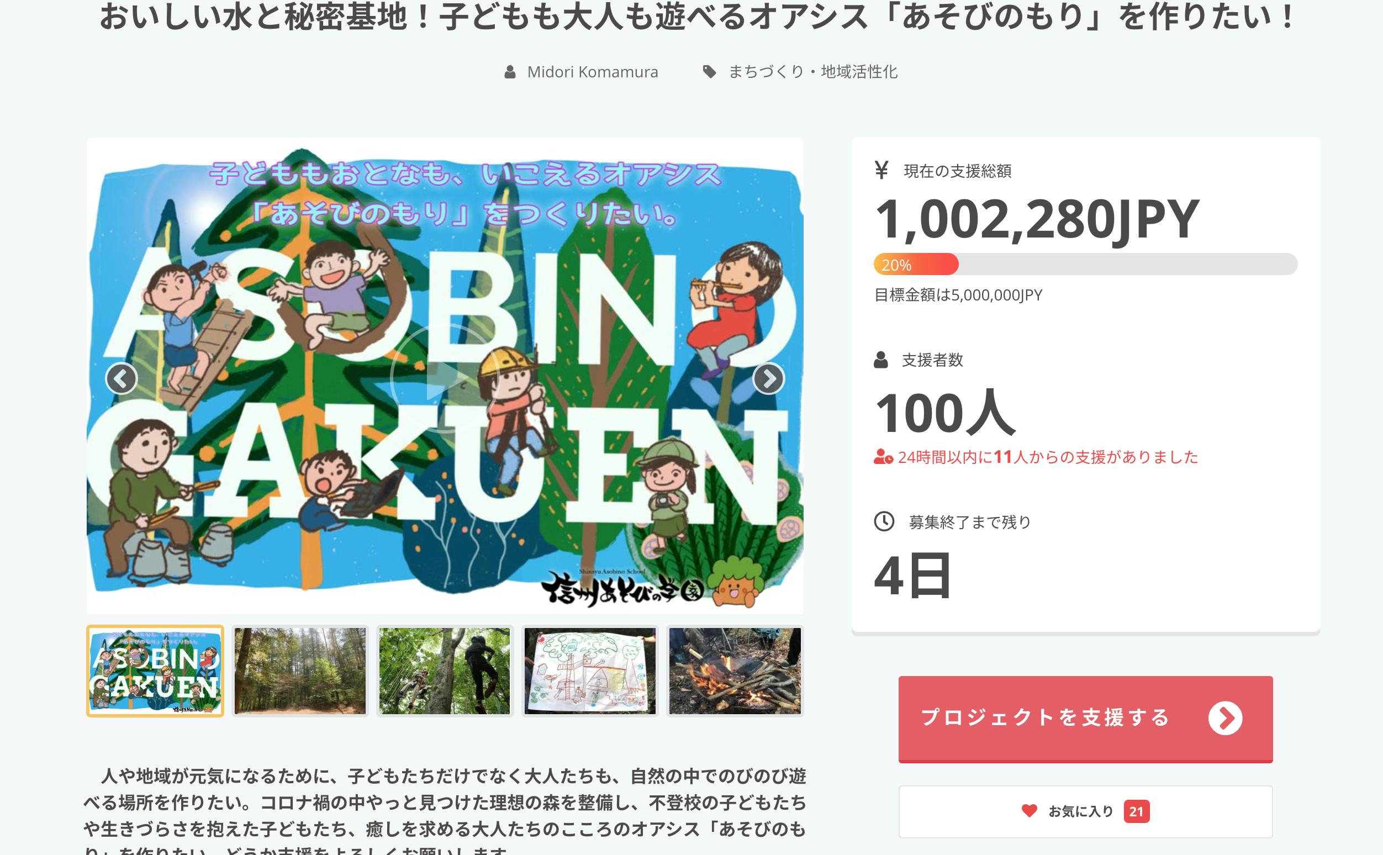Select the children's drawing map thumbnail
Viewport: 1383px width, 855px height.
(x=590, y=671)
